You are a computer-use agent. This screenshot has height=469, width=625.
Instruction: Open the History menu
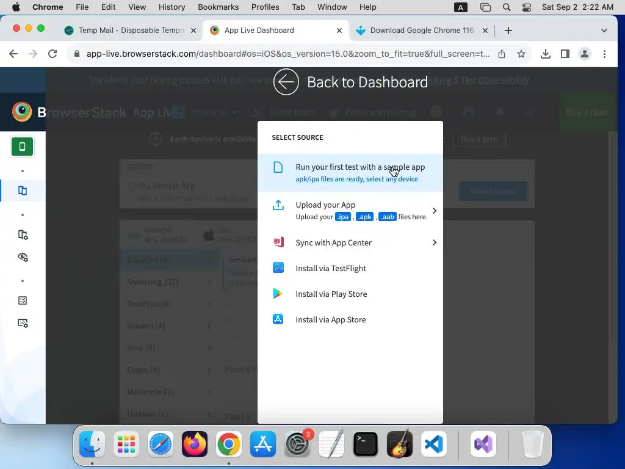(x=172, y=7)
